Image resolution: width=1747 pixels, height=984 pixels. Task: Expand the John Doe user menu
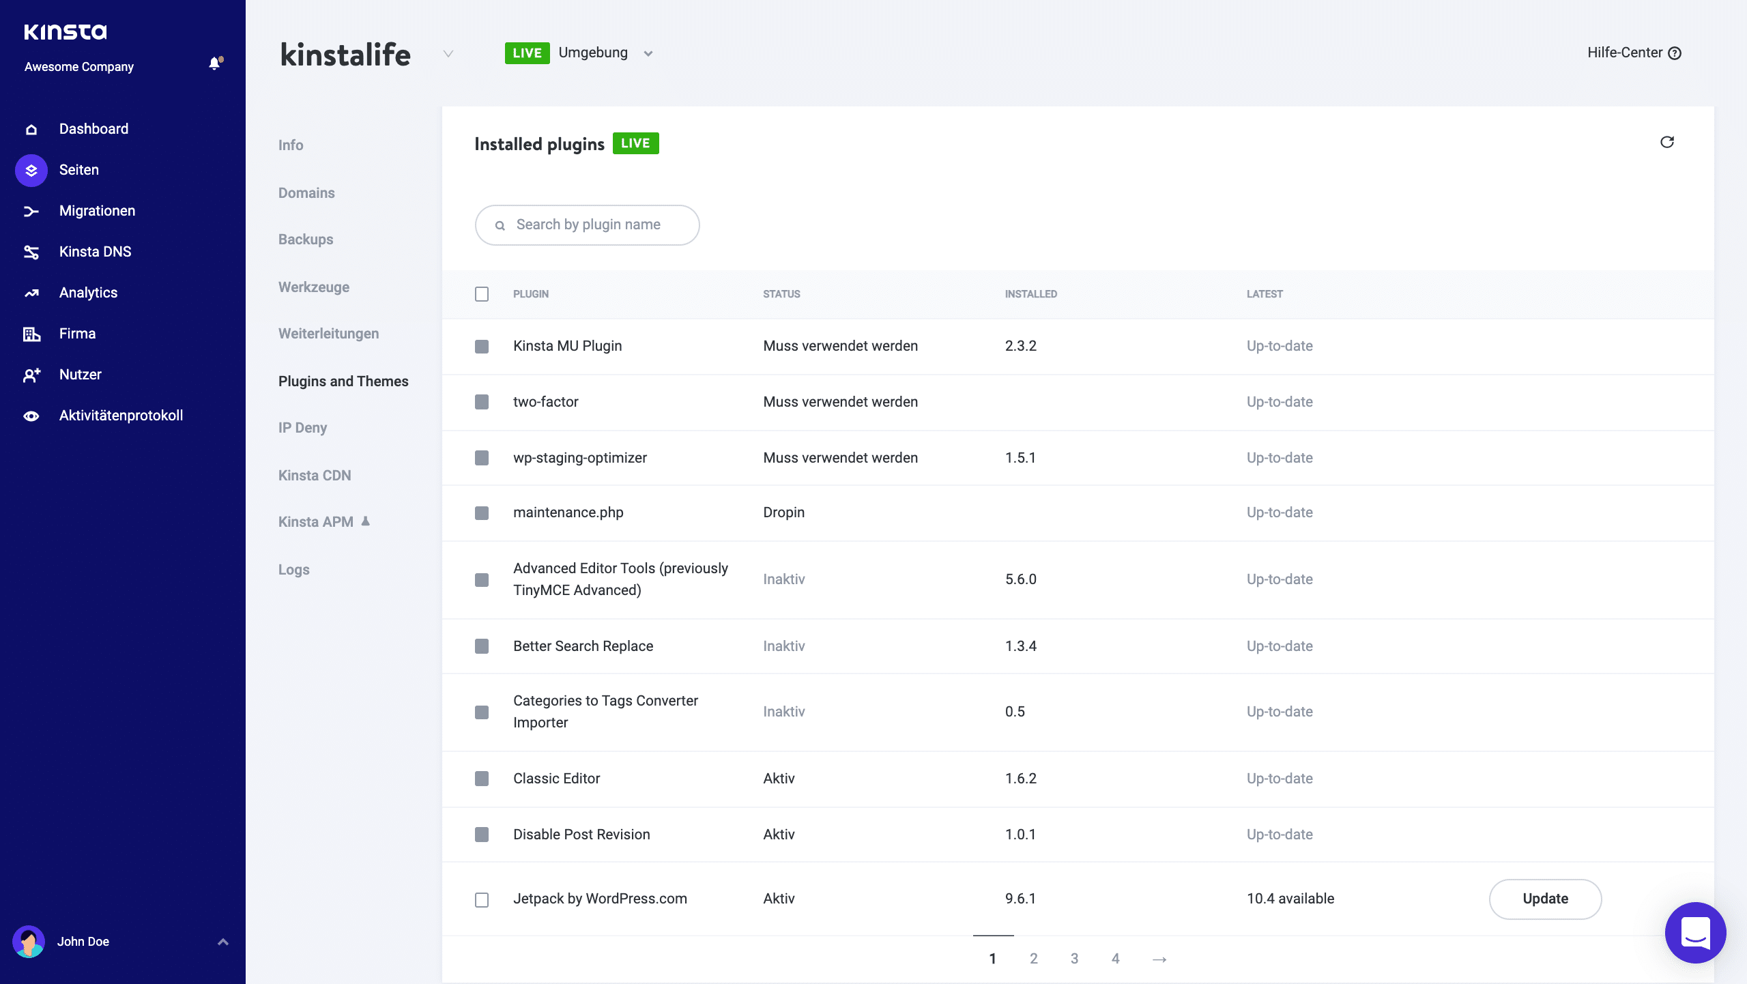222,942
